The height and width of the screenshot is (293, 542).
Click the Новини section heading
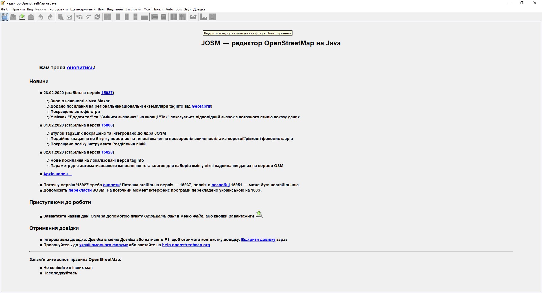click(39, 81)
